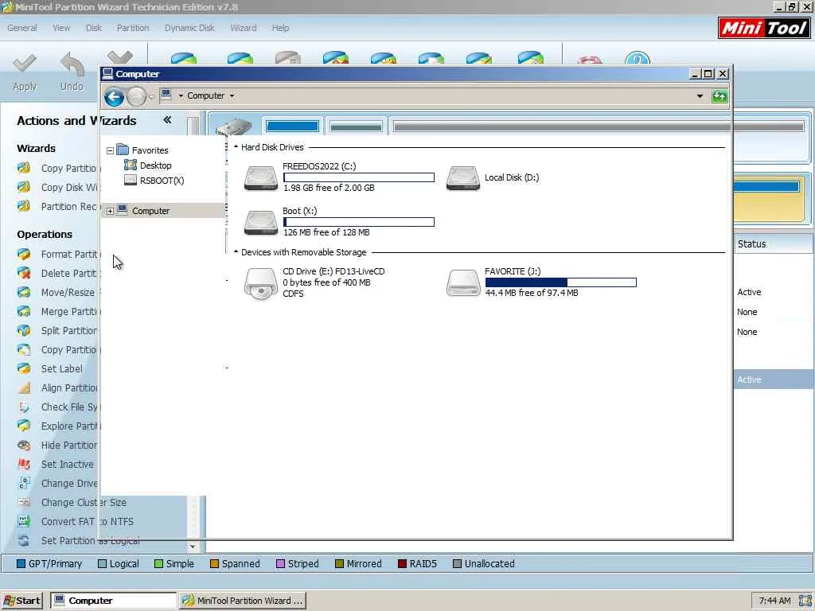Click the Convert FAT to NTFS icon
The image size is (815, 611).
click(x=24, y=521)
